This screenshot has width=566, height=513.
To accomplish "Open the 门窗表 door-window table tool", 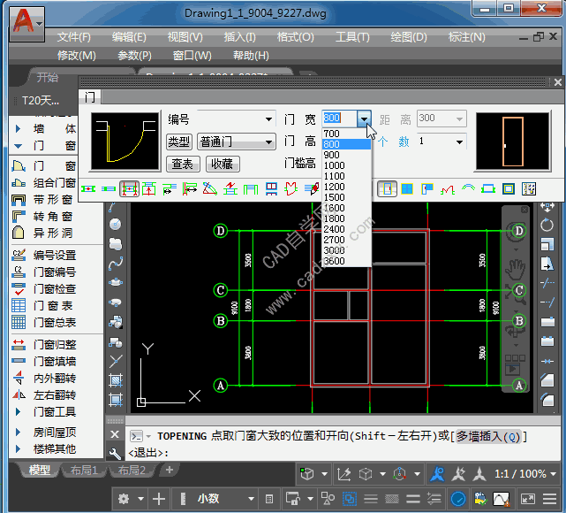I will point(53,305).
